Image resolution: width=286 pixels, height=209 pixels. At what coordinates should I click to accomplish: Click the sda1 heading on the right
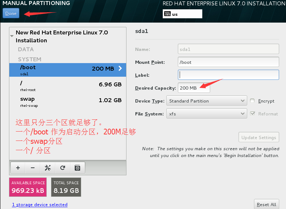coord(142,31)
